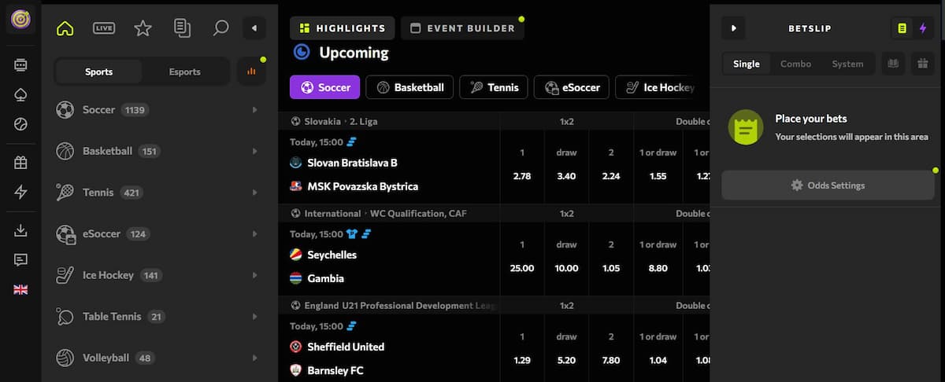Viewport: 945px width, 382px height.
Task: Click the lightning quick bet icon in betslip
Action: 923,28
